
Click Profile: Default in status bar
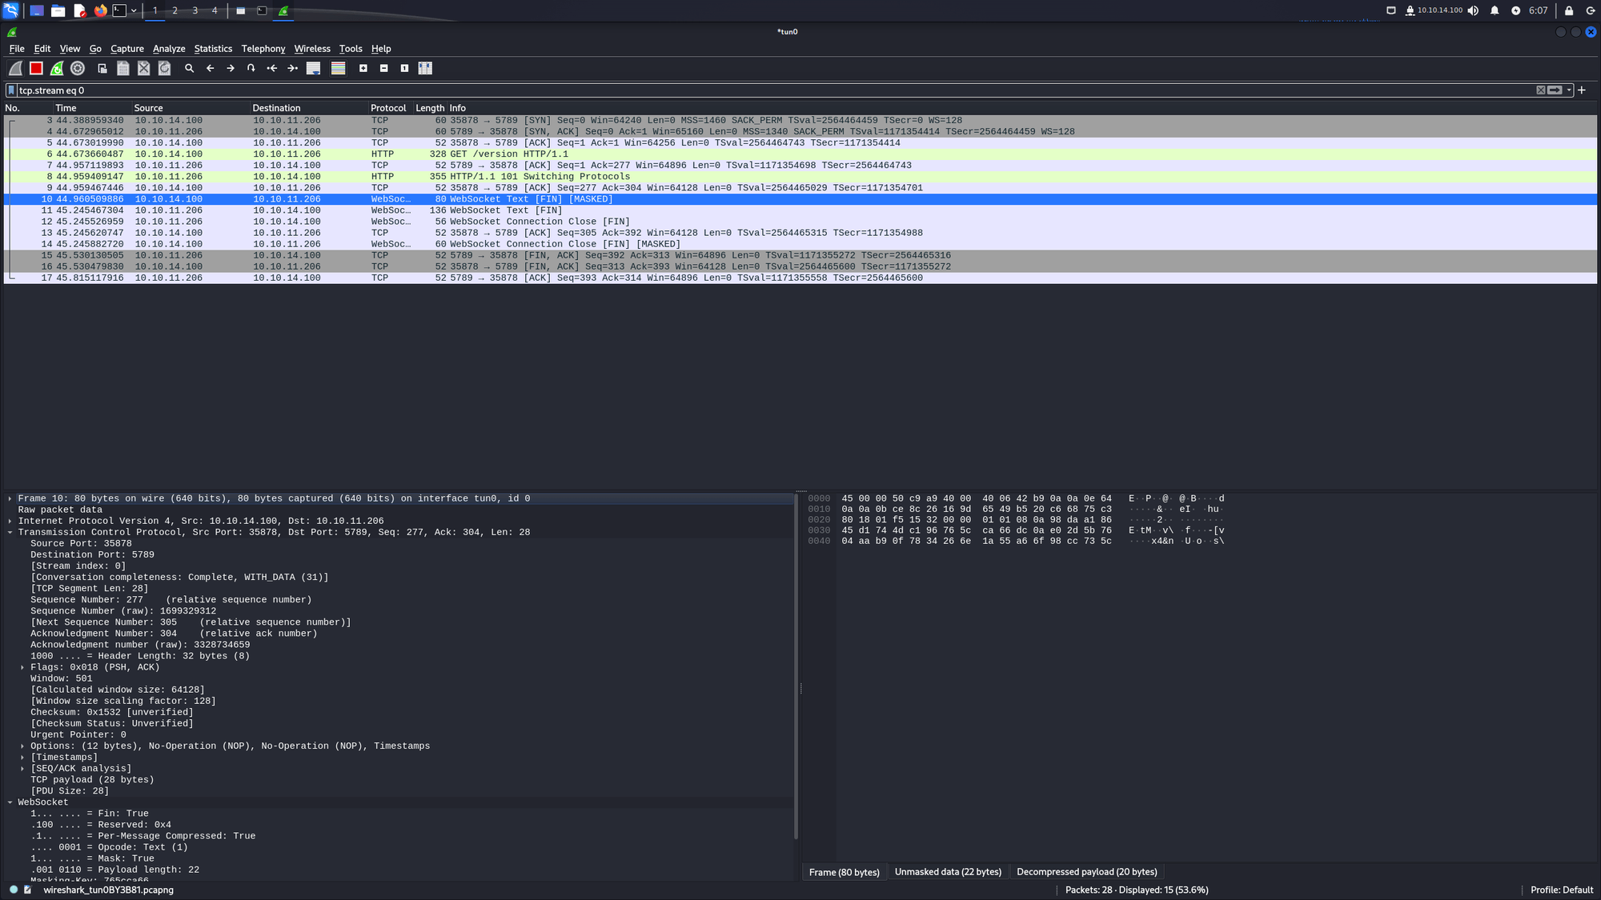pyautogui.click(x=1562, y=890)
